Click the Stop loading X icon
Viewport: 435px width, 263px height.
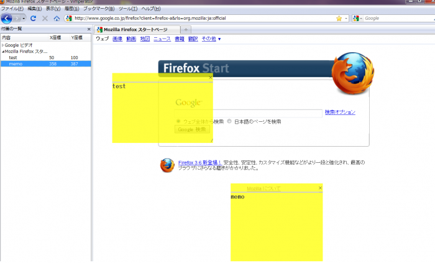point(45,18)
